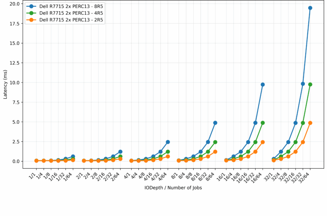Click the blue data point at 8/64

tap(215, 123)
